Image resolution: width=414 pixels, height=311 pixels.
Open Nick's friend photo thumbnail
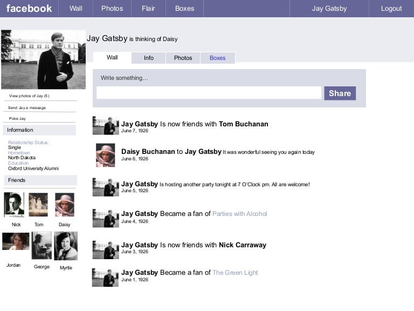point(14,205)
